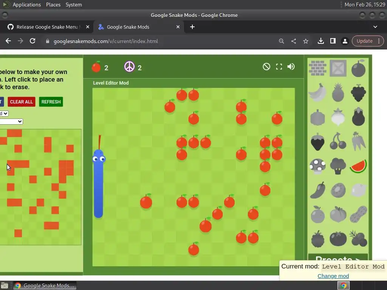Image resolution: width=387 pixels, height=290 pixels.
Task: Choose the blackberry item in the palette
Action: click(x=317, y=239)
